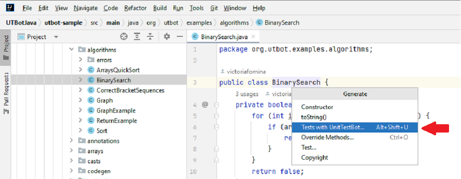This screenshot has width=461, height=179.
Task: Toggle the Project tool window sidebar button
Action: pyautogui.click(x=6, y=47)
